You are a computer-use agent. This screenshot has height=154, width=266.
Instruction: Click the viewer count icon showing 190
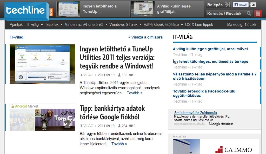point(119,75)
